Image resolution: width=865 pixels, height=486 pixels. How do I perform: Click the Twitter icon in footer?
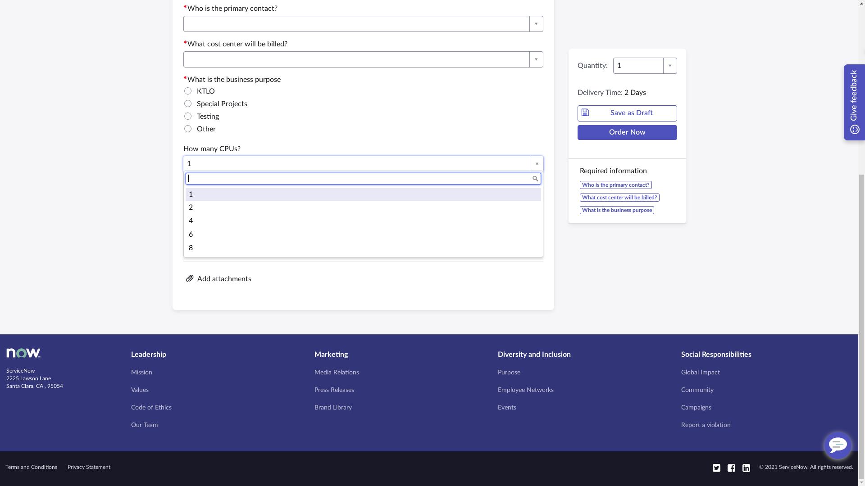pyautogui.click(x=716, y=468)
